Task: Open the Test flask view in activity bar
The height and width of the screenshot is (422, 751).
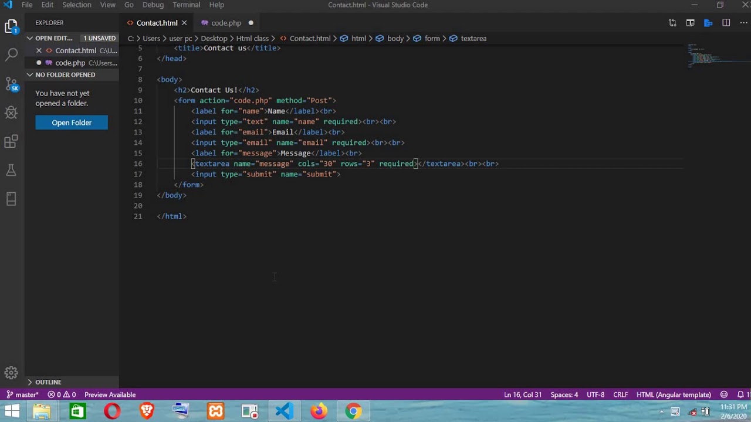Action: (11, 170)
